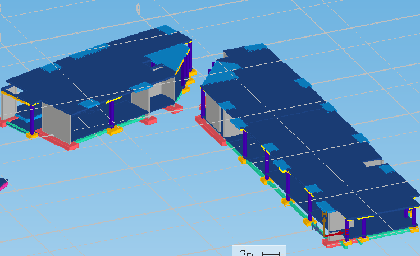The height and width of the screenshot is (256, 420).
Task: Pick the light blue triangular panel on right building
Action: [x=213, y=76]
